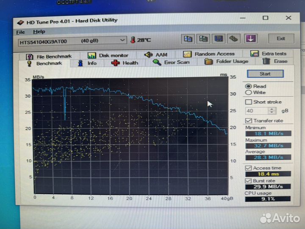Click the copy screenshot to clipboard icon
The width and height of the screenshot is (305, 229).
[203, 39]
